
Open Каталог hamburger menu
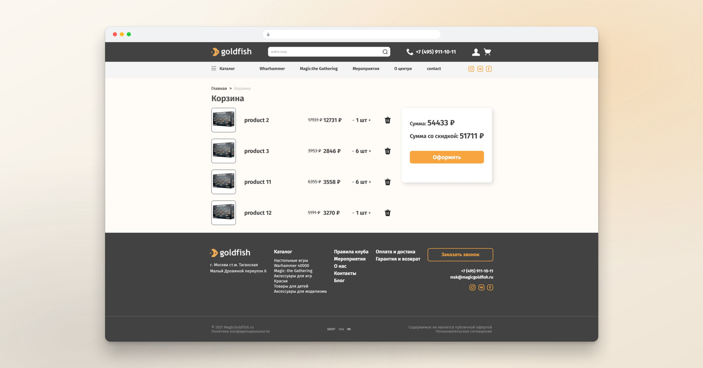(223, 69)
